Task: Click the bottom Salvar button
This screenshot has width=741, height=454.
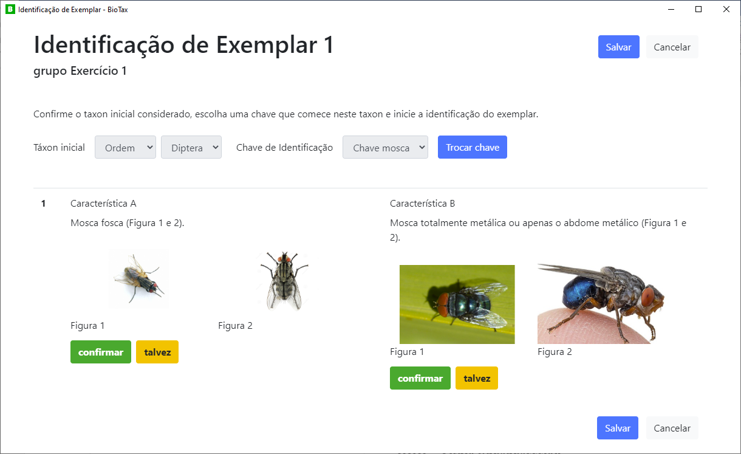Action: [618, 428]
